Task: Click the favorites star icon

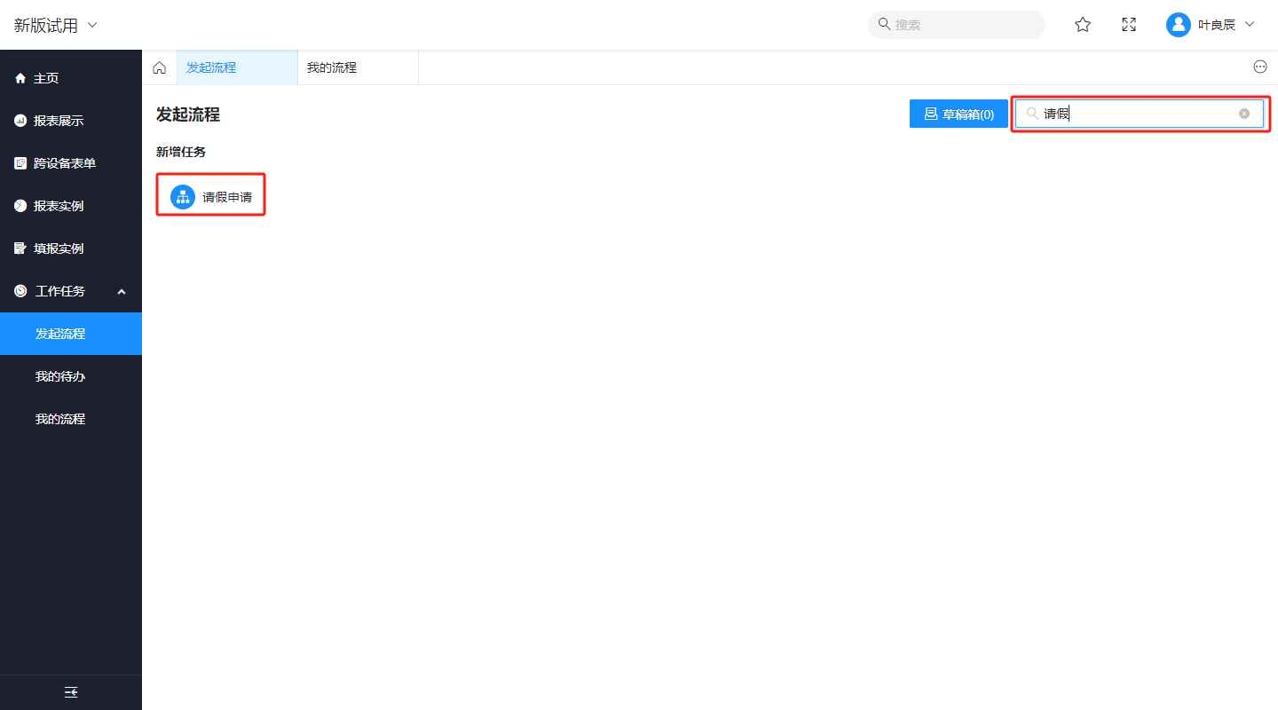Action: (1083, 25)
